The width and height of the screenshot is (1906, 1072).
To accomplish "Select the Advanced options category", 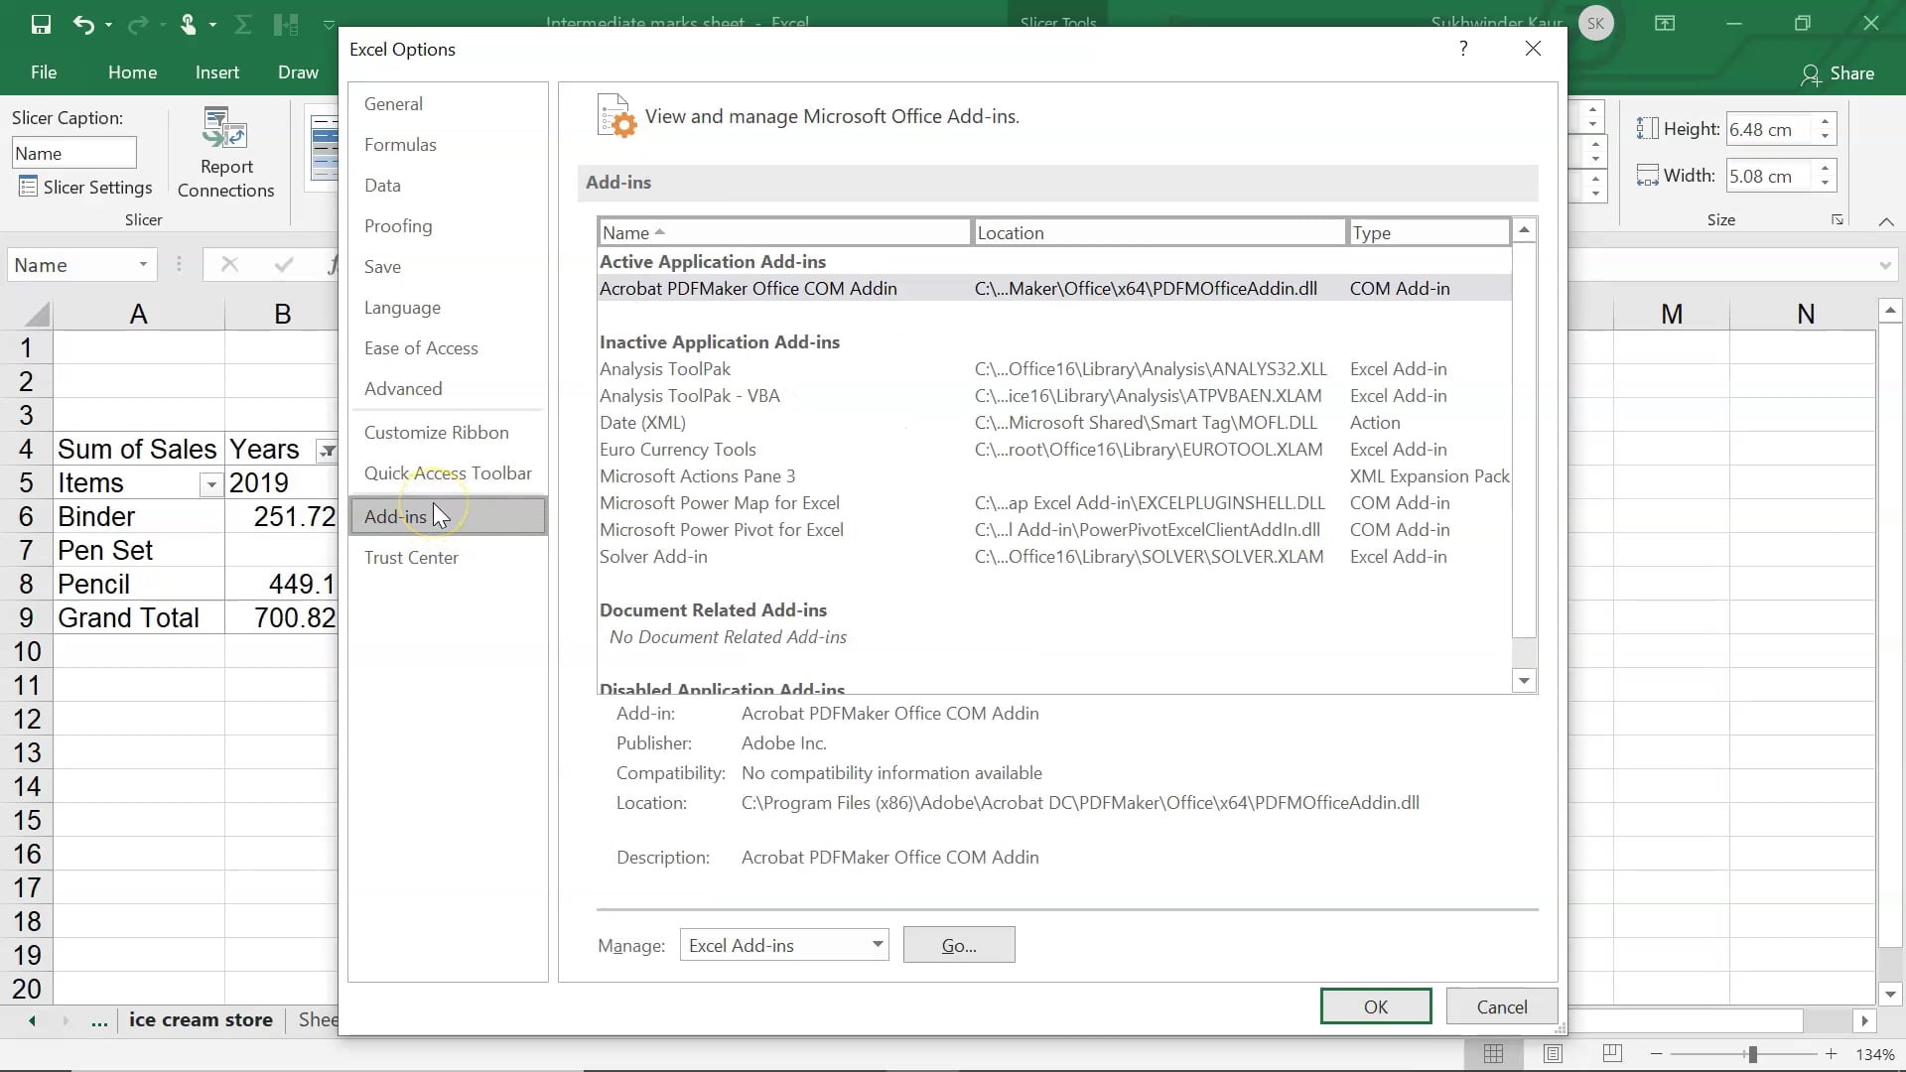I will [x=448, y=389].
